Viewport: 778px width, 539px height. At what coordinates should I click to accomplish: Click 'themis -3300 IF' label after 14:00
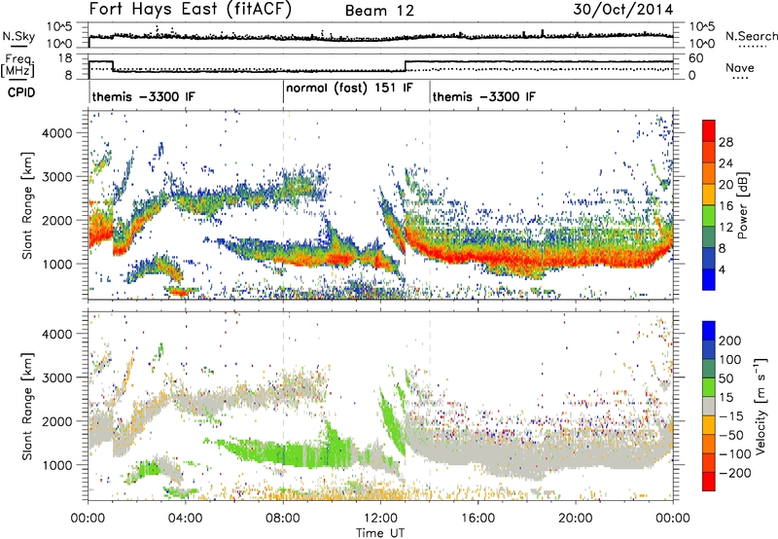(x=483, y=96)
